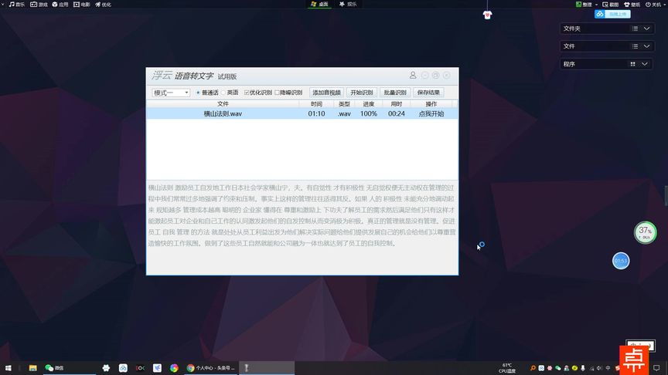This screenshot has width=668, height=375.
Task: Click the 横山法则.wav file row
Action: (302, 113)
